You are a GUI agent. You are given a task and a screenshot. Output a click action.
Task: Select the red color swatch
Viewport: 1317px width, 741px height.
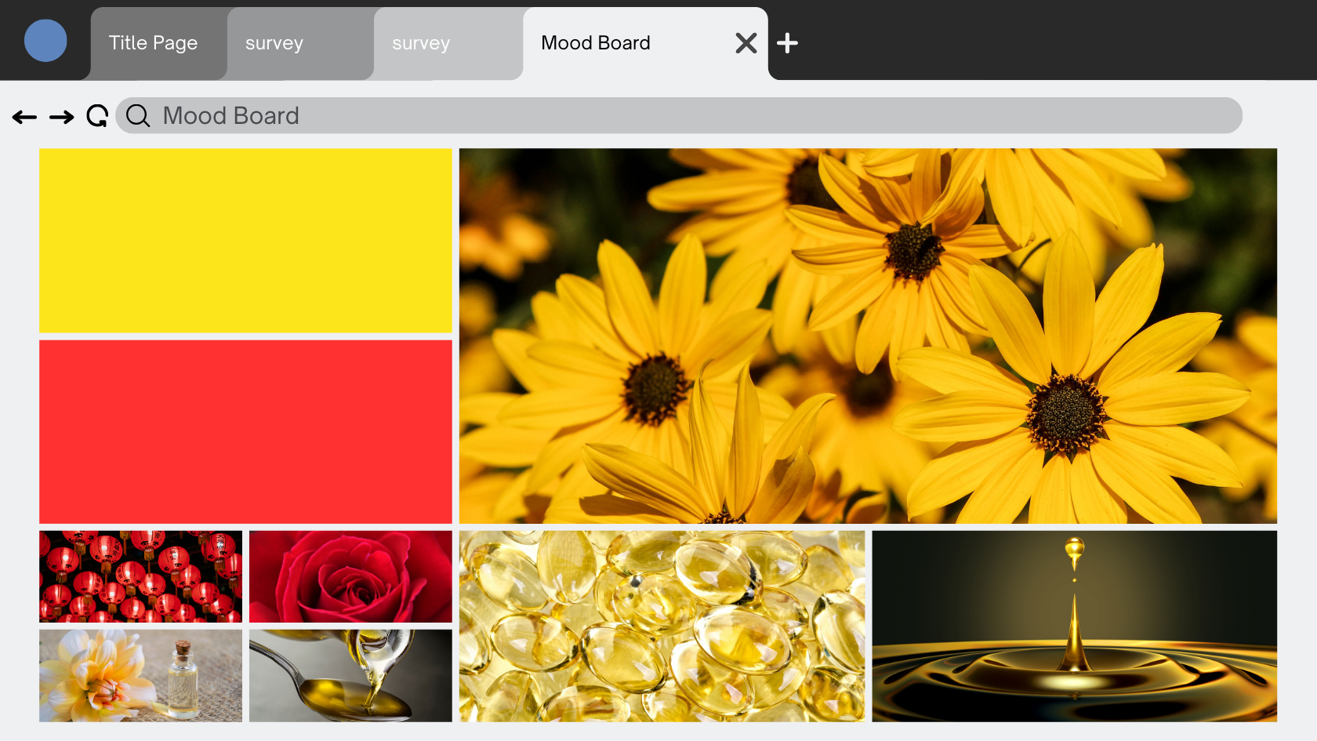tap(245, 431)
